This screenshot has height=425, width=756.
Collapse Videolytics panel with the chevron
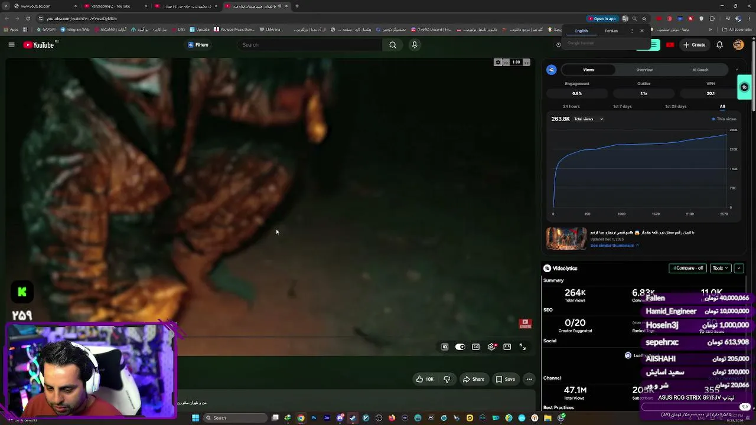pyautogui.click(x=738, y=268)
